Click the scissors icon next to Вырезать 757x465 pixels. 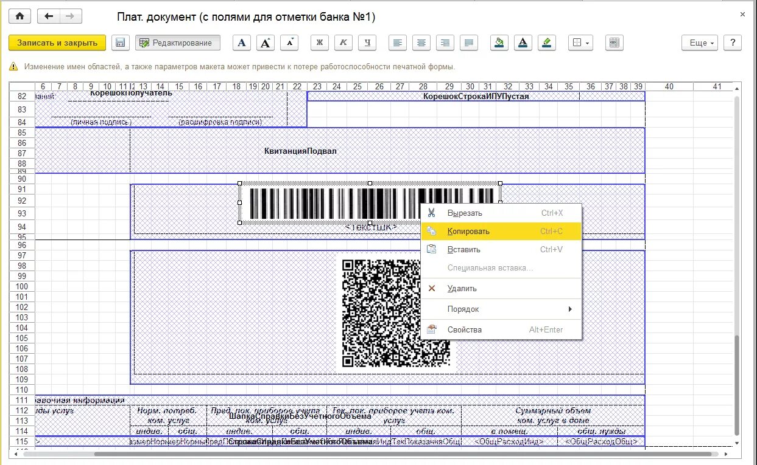[432, 213]
